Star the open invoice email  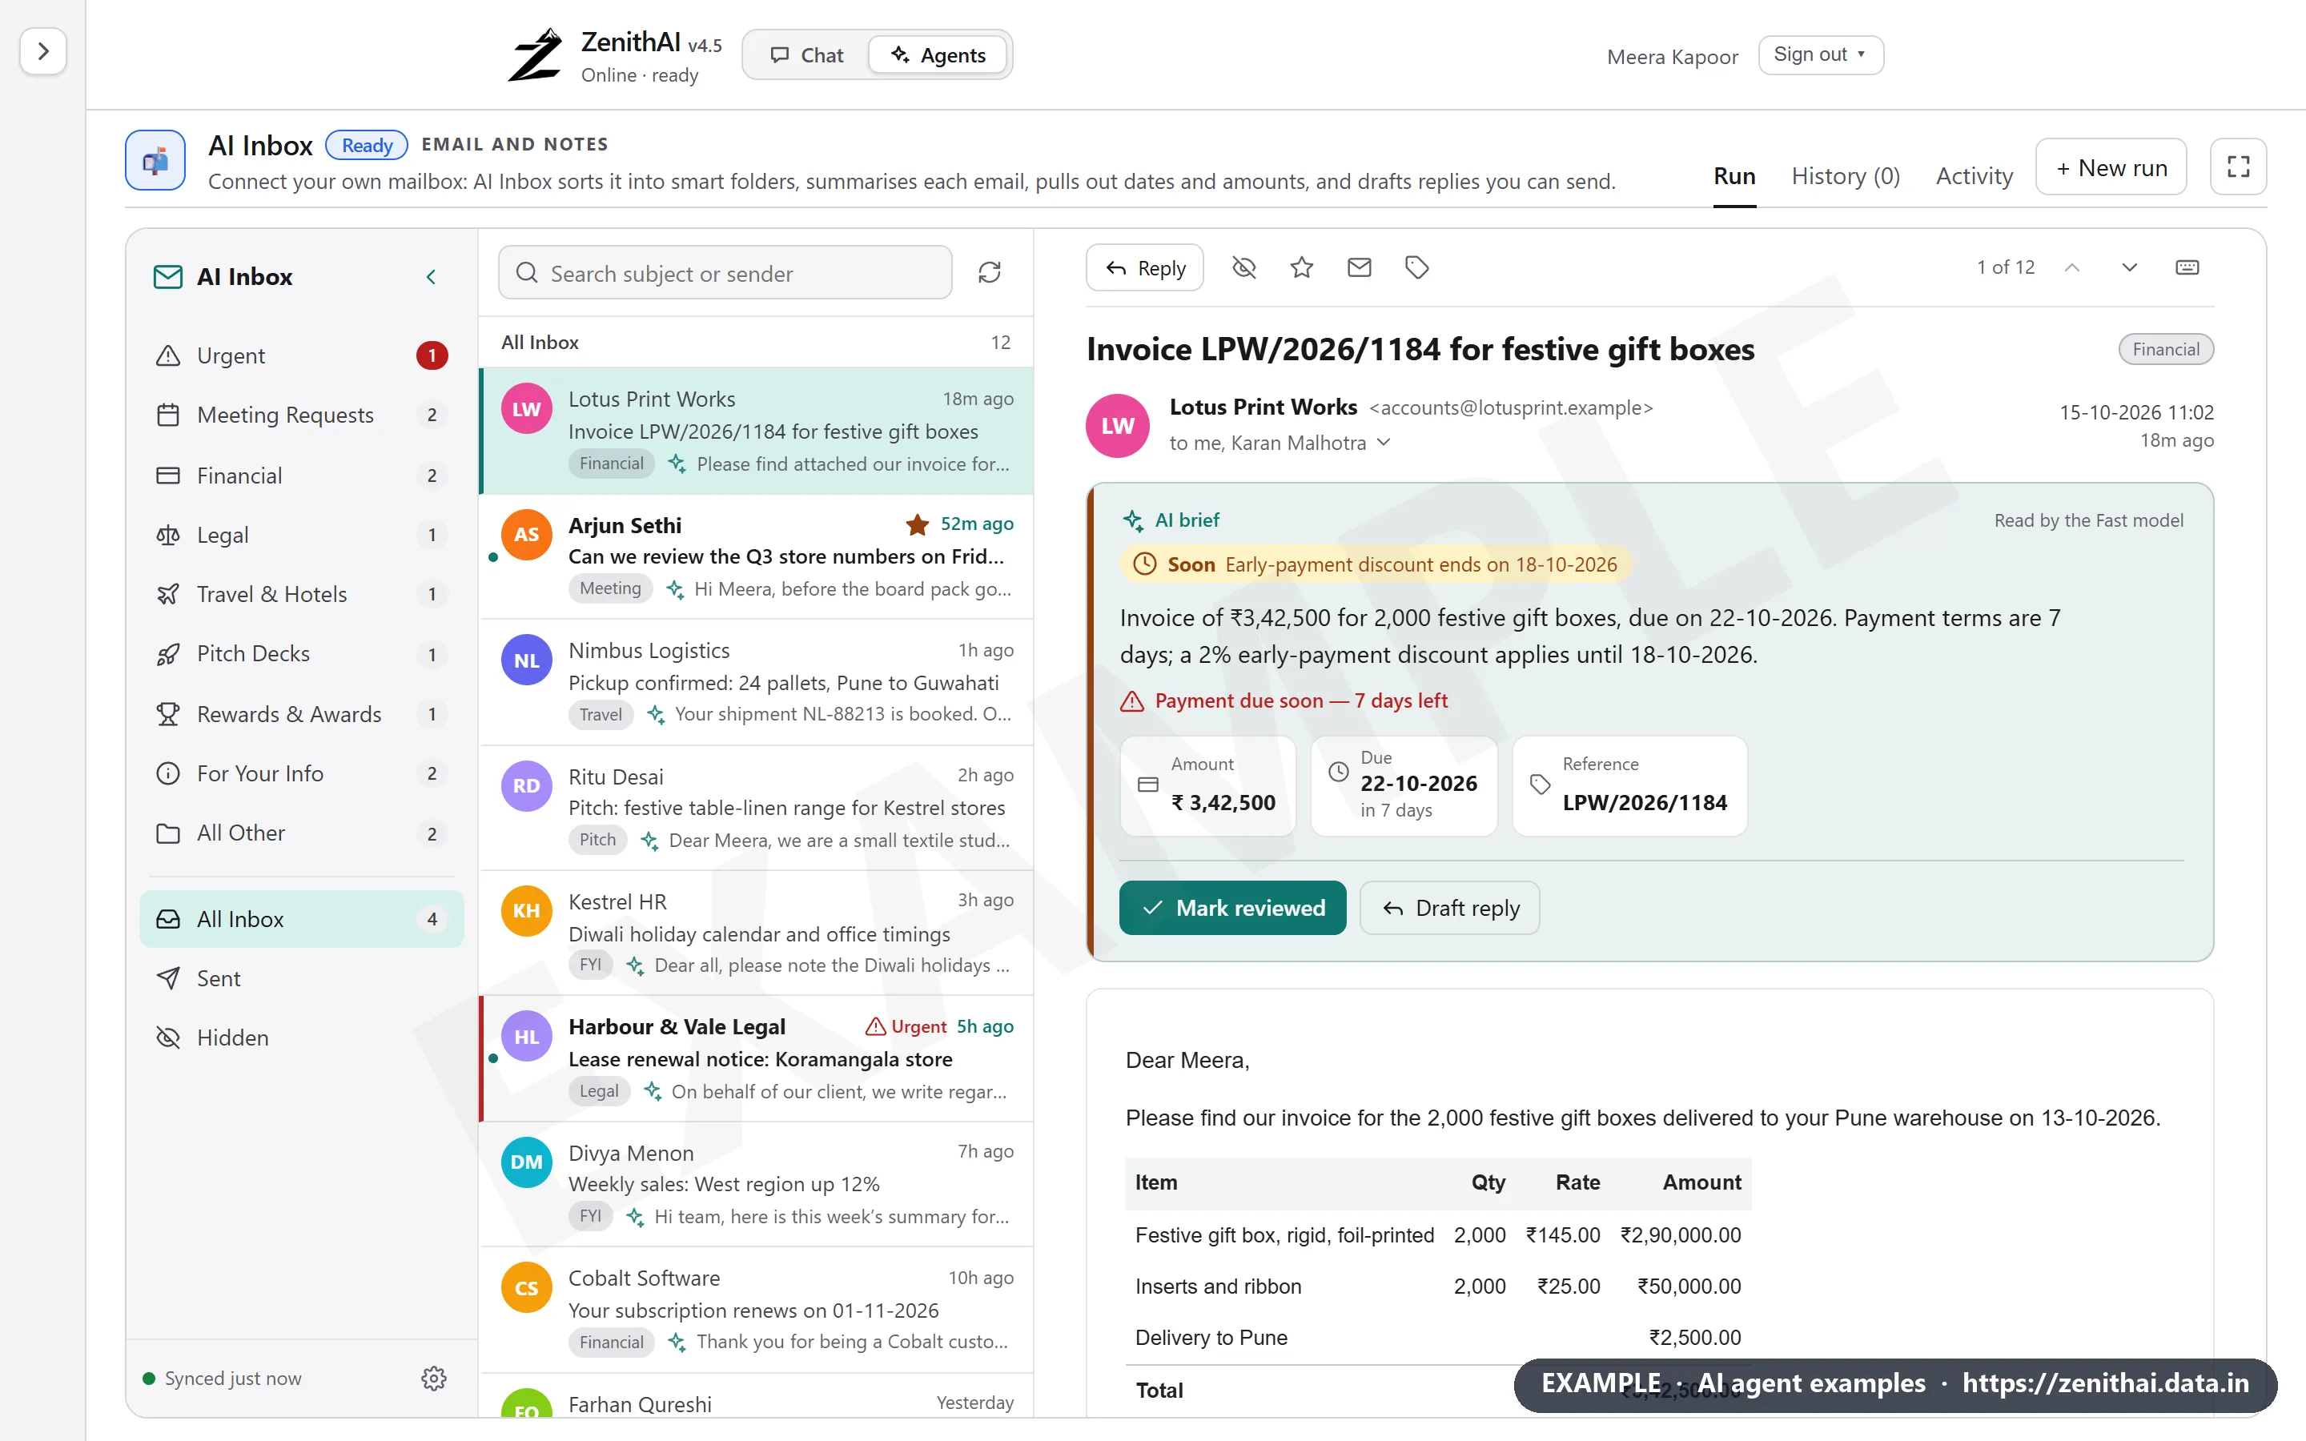point(1302,268)
